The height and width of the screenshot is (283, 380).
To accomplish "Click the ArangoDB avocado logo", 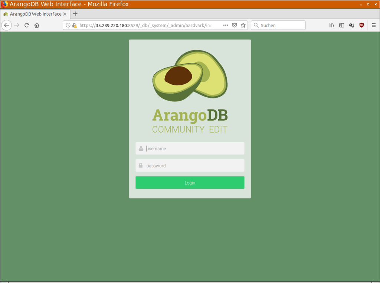I will (x=190, y=75).
